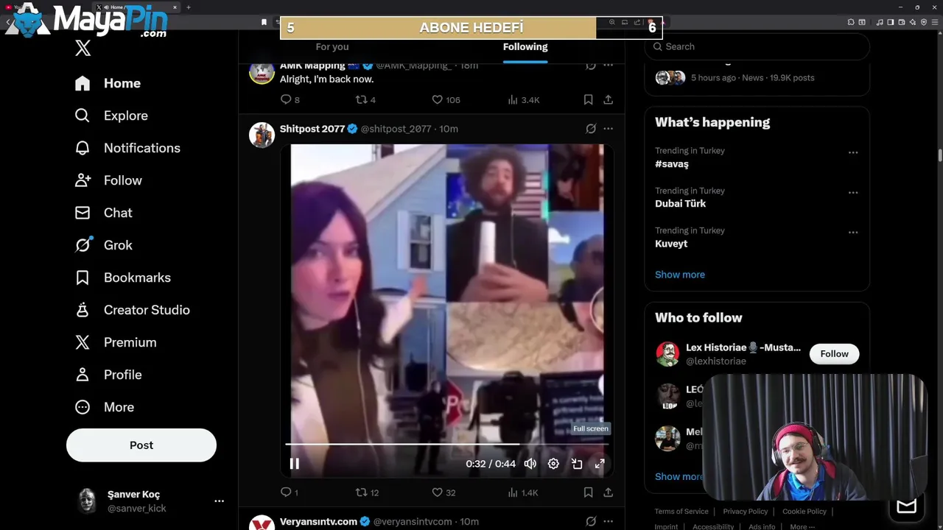Open Grok assistant

click(x=104, y=245)
